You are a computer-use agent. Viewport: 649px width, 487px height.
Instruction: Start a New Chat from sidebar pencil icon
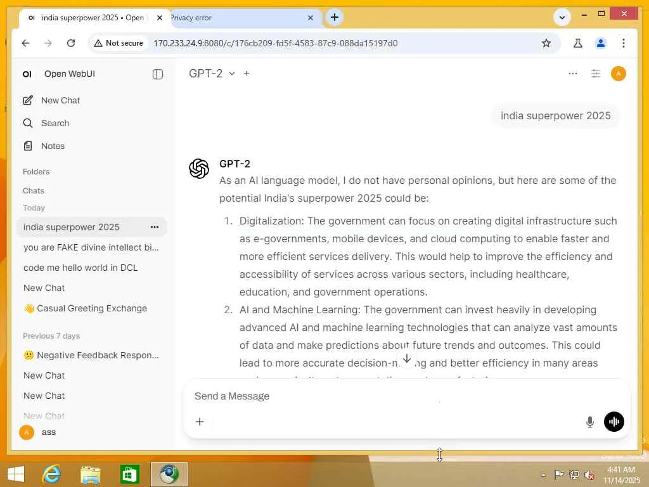[x=28, y=100]
